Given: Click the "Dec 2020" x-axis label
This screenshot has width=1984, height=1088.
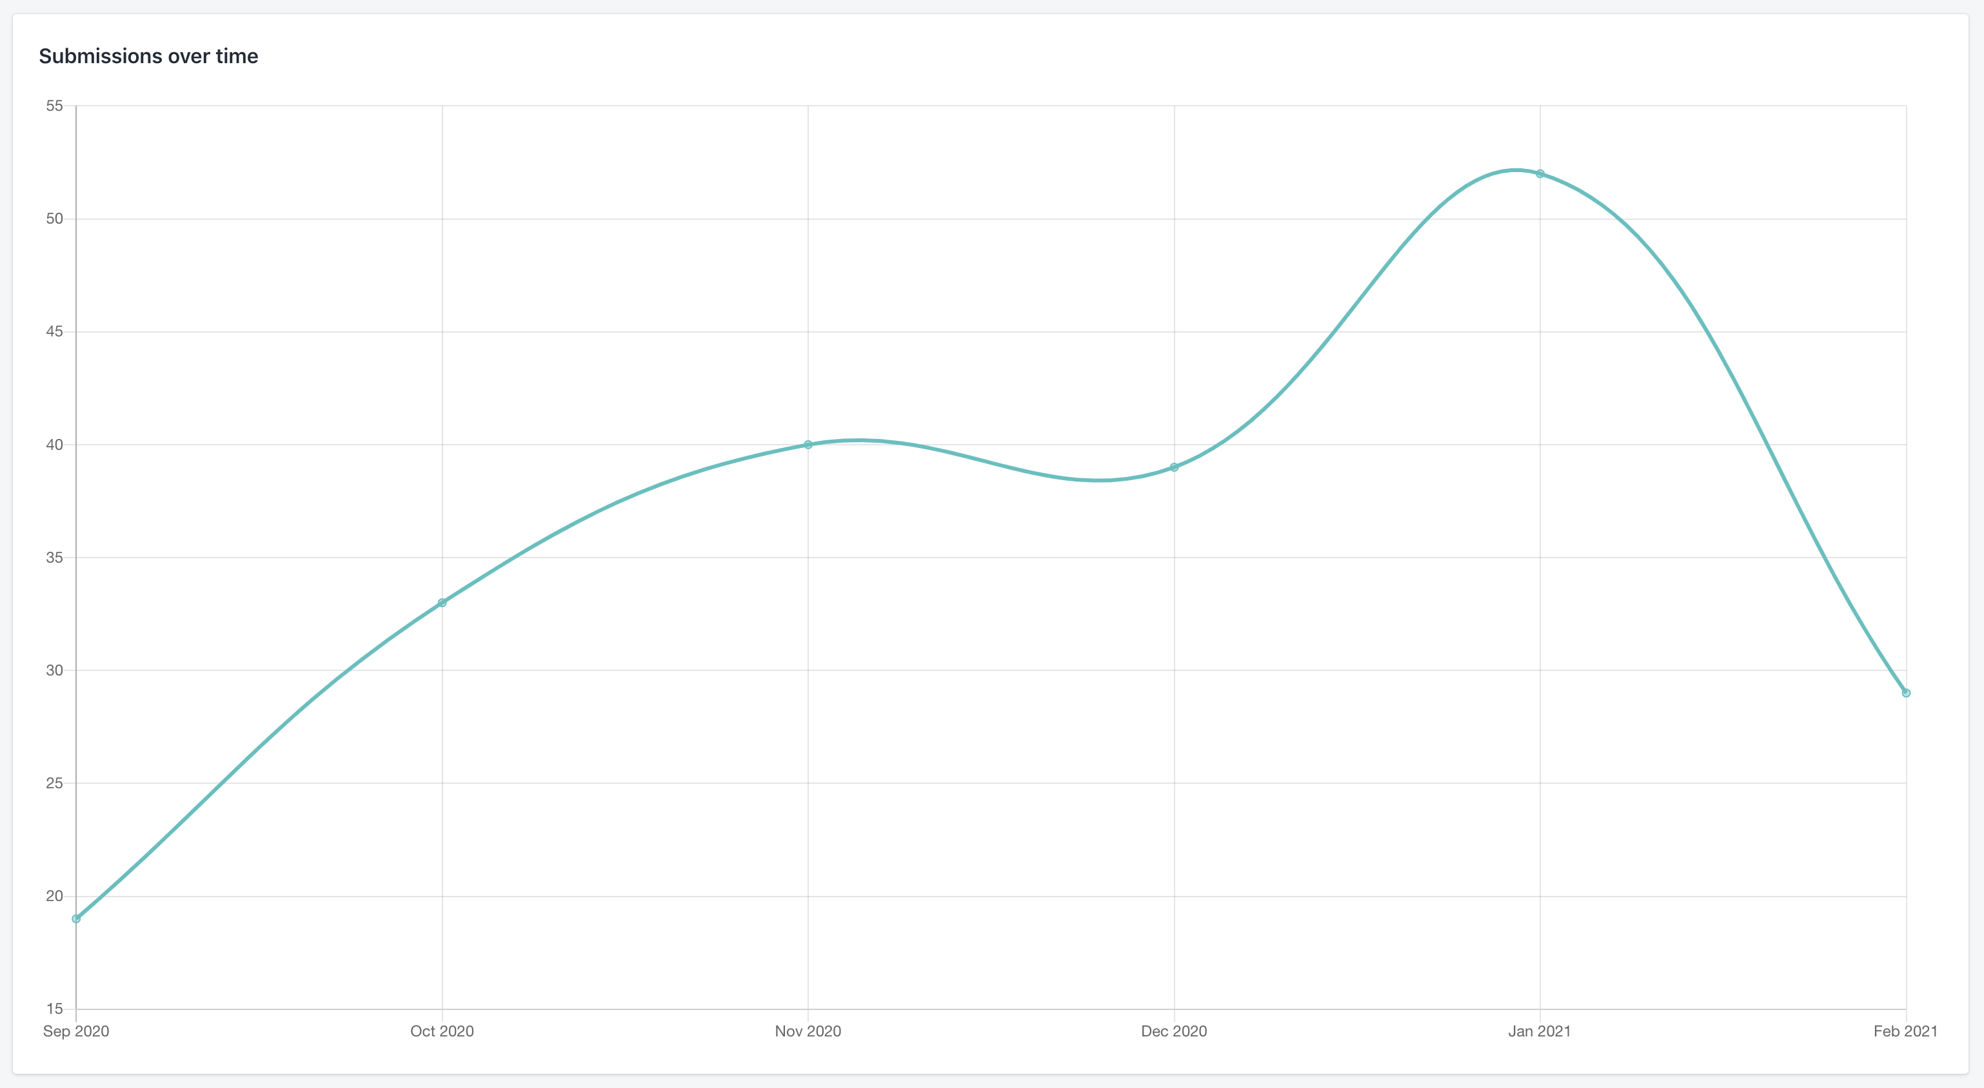Looking at the screenshot, I should tap(1174, 1031).
